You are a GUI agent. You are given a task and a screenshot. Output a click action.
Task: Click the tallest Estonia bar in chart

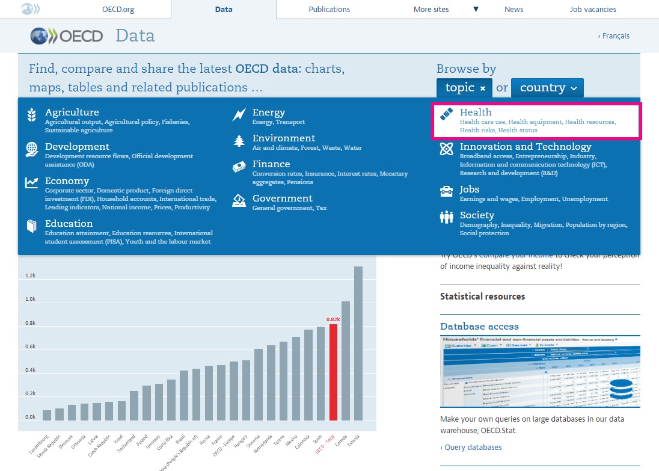(x=358, y=343)
